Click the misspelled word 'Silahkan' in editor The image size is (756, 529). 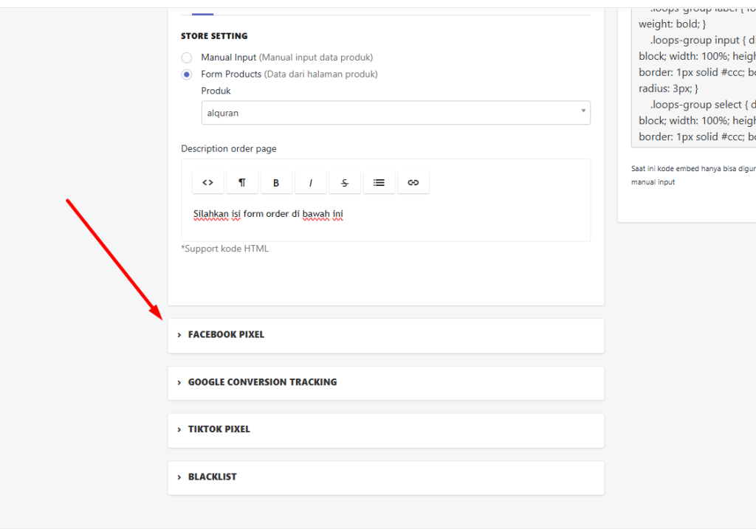tap(210, 215)
